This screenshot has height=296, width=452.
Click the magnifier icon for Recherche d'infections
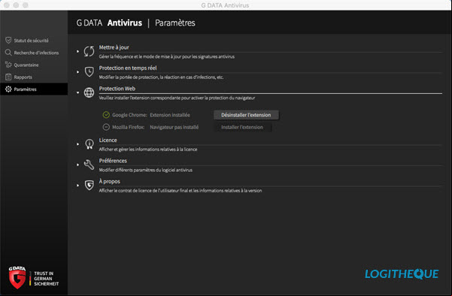8,53
